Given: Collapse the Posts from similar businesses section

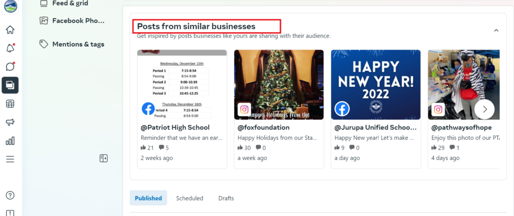Looking at the screenshot, I should [496, 31].
